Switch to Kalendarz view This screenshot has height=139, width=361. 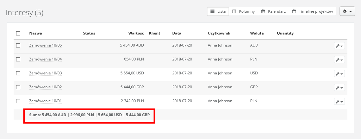[x=273, y=11]
